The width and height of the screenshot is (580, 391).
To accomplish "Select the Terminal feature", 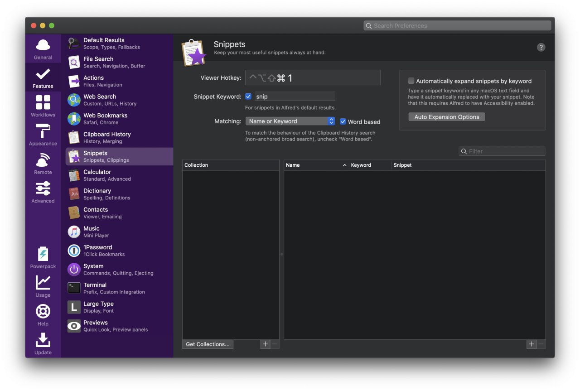I will pyautogui.click(x=119, y=288).
